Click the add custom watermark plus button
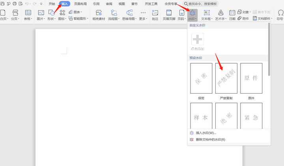Image resolution: width=284 pixels, height=166 pixels. (198, 39)
